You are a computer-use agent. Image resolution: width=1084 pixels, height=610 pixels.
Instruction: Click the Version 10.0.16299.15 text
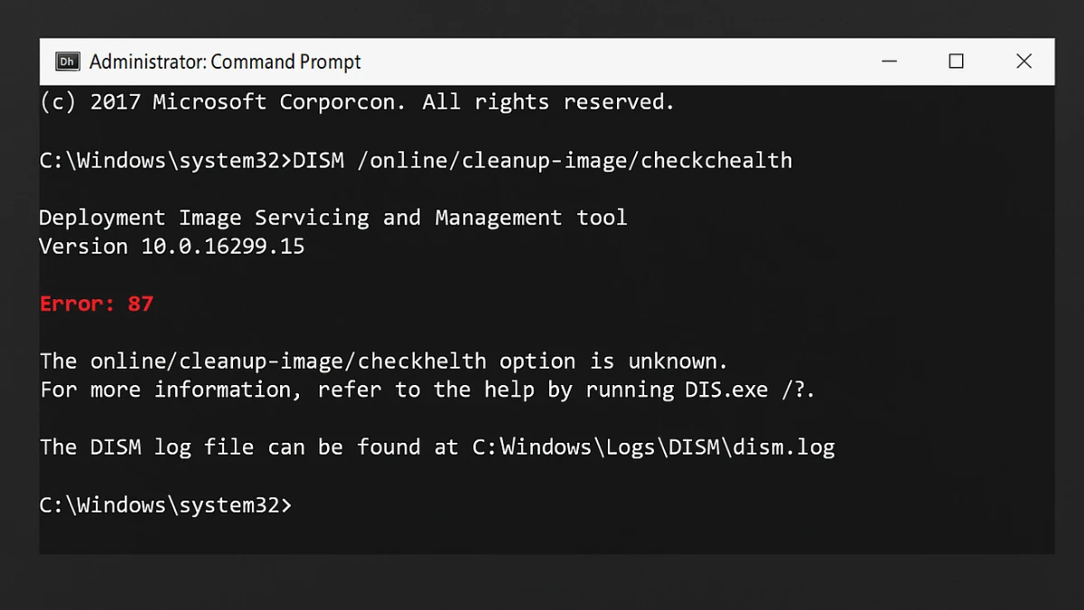(172, 246)
